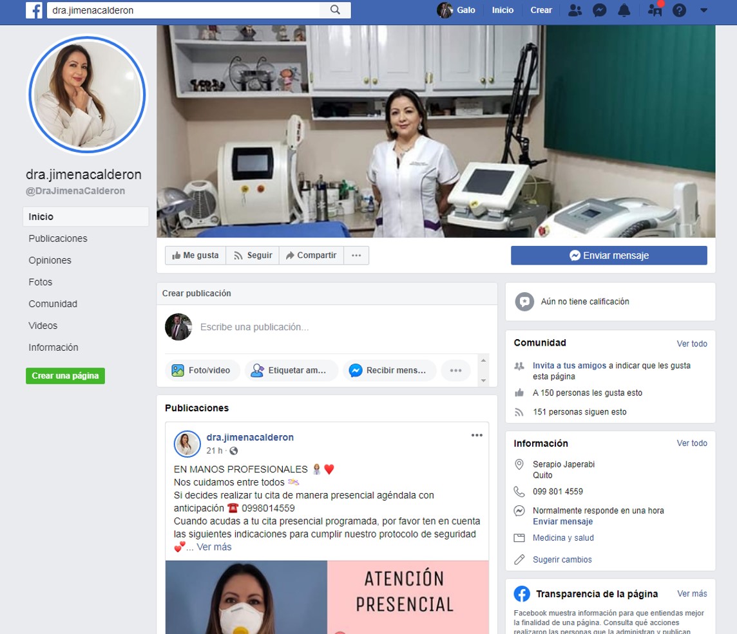Open the help question mark icon
Viewport: 737px width, 634px height.
[679, 10]
